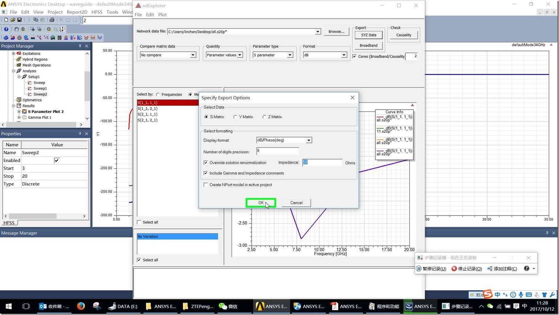This screenshot has height=315, width=559.
Task: Click the Open folder icon in HFSS toolbar
Action: click(x=13, y=20)
